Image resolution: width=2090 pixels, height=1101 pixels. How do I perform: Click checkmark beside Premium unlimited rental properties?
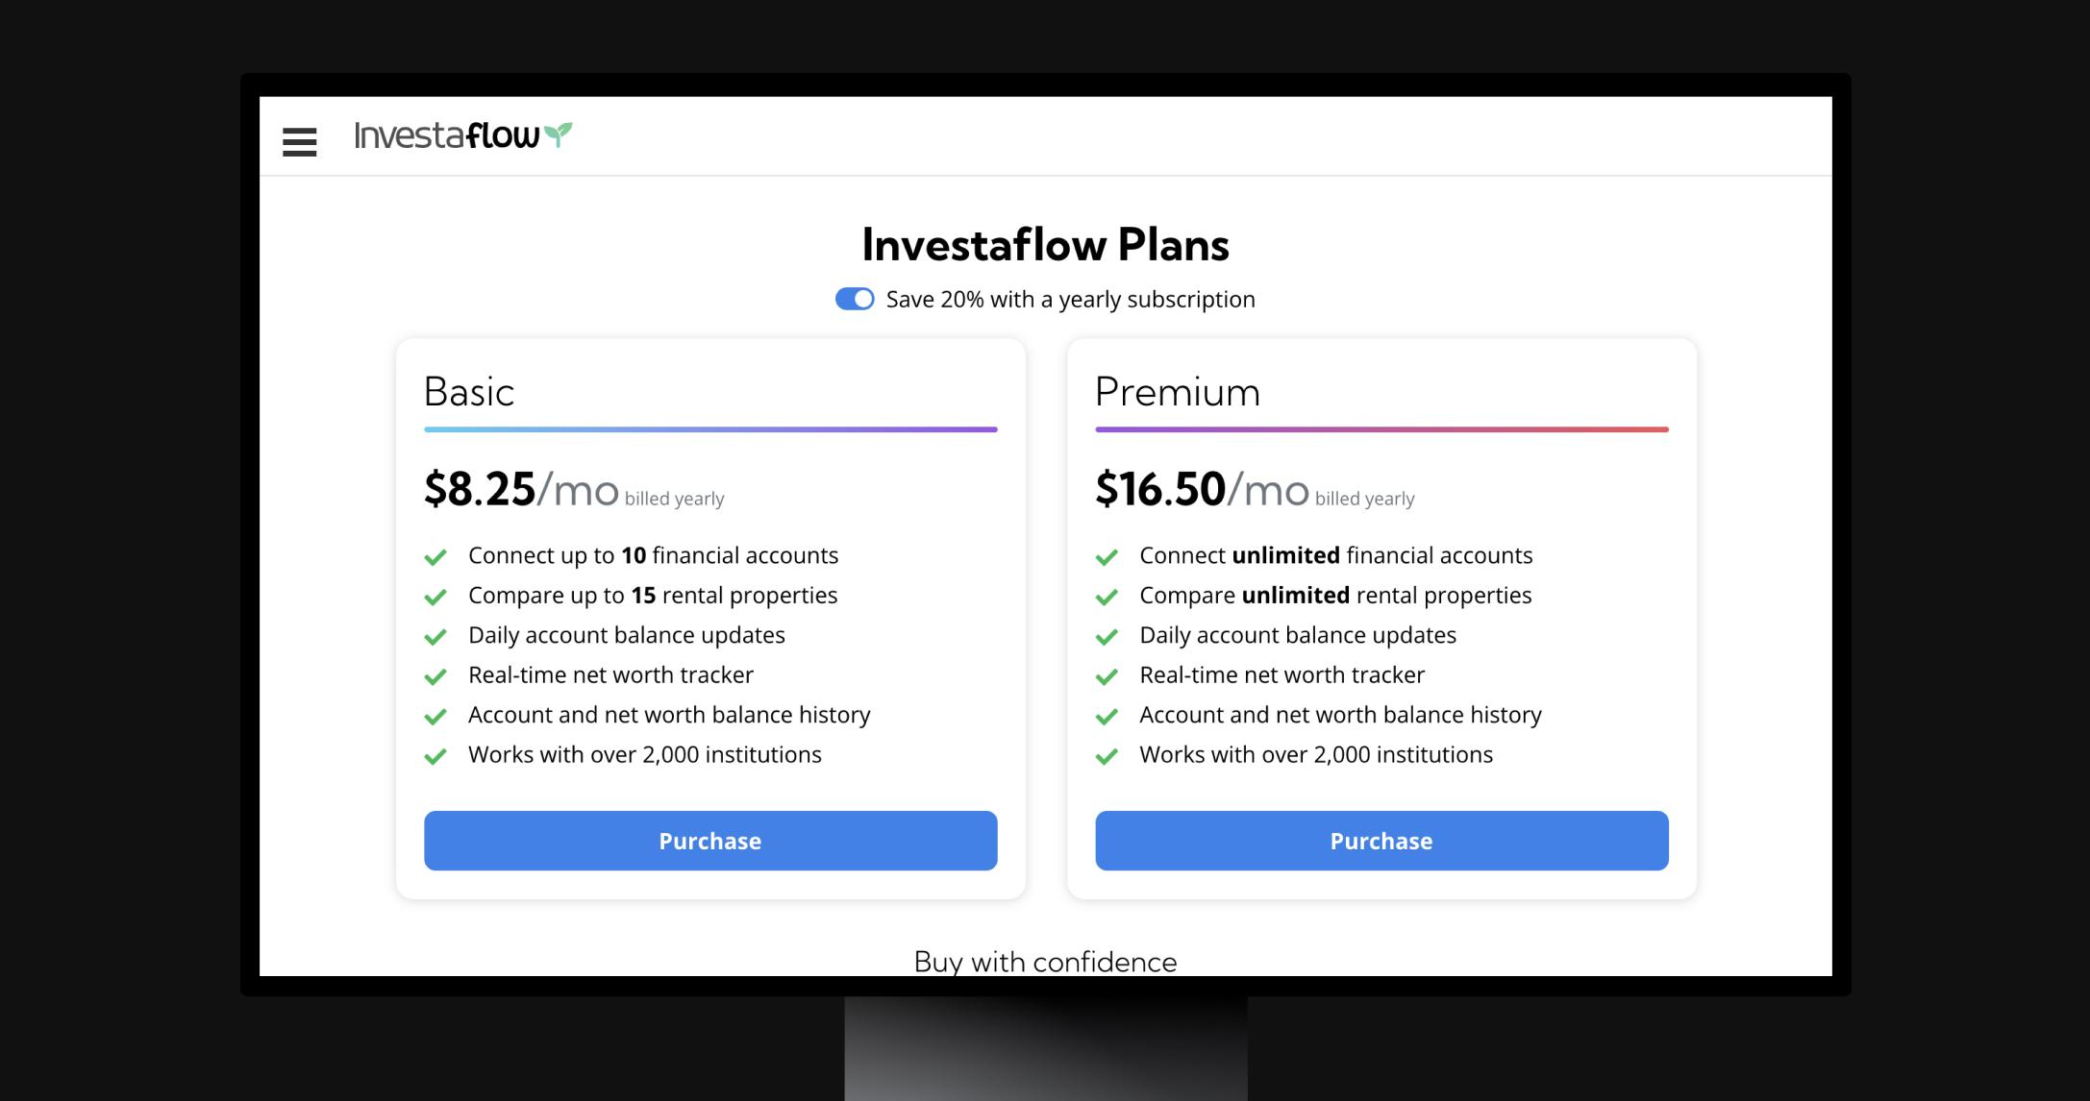(x=1107, y=597)
